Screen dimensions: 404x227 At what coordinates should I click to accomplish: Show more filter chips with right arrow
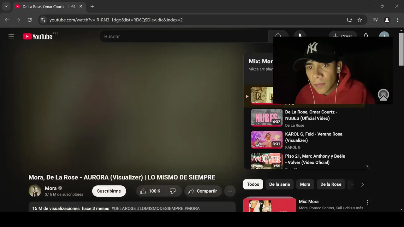pos(362,185)
